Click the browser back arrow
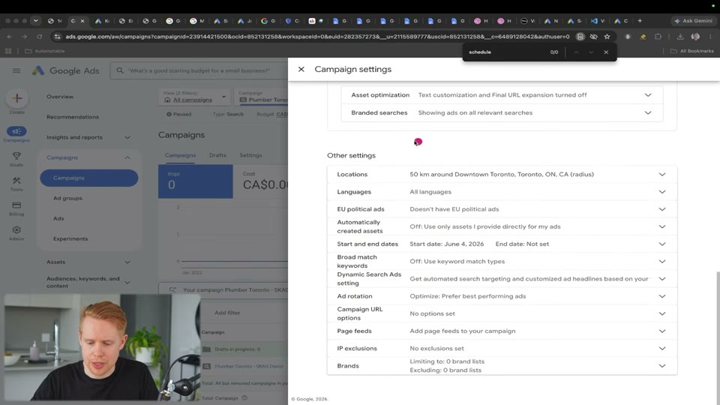Viewport: 720px width, 405px height. pos(10,37)
